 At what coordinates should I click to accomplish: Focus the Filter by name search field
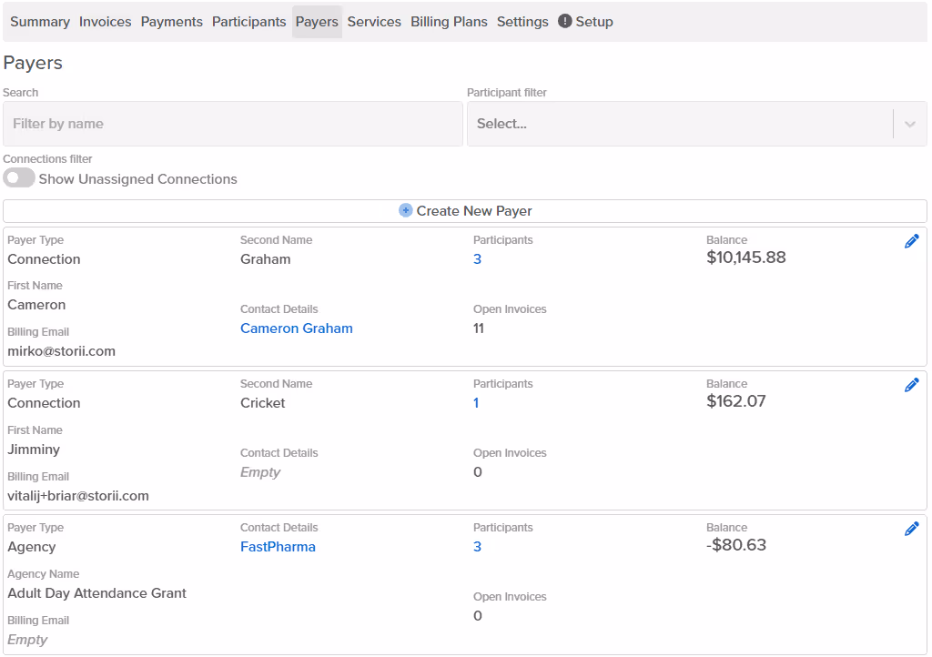(x=233, y=124)
